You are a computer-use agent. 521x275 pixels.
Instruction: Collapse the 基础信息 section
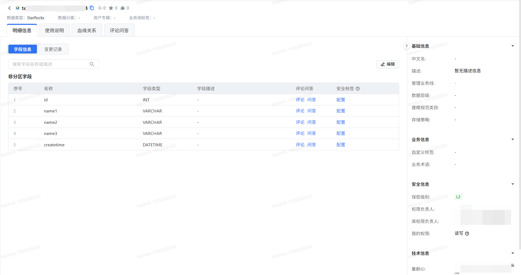pyautogui.click(x=513, y=46)
